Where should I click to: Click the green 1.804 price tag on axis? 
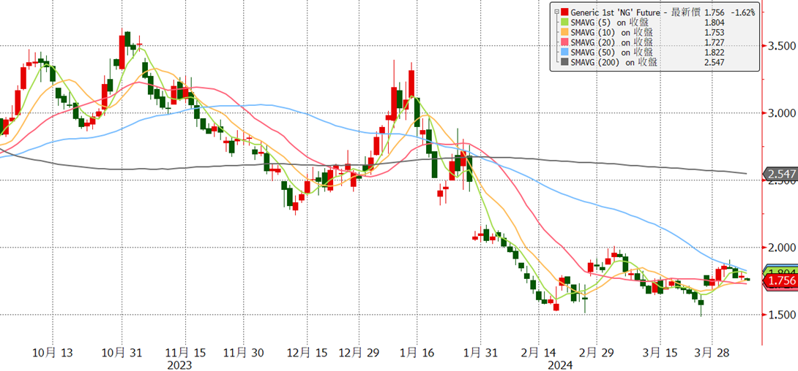click(x=780, y=270)
